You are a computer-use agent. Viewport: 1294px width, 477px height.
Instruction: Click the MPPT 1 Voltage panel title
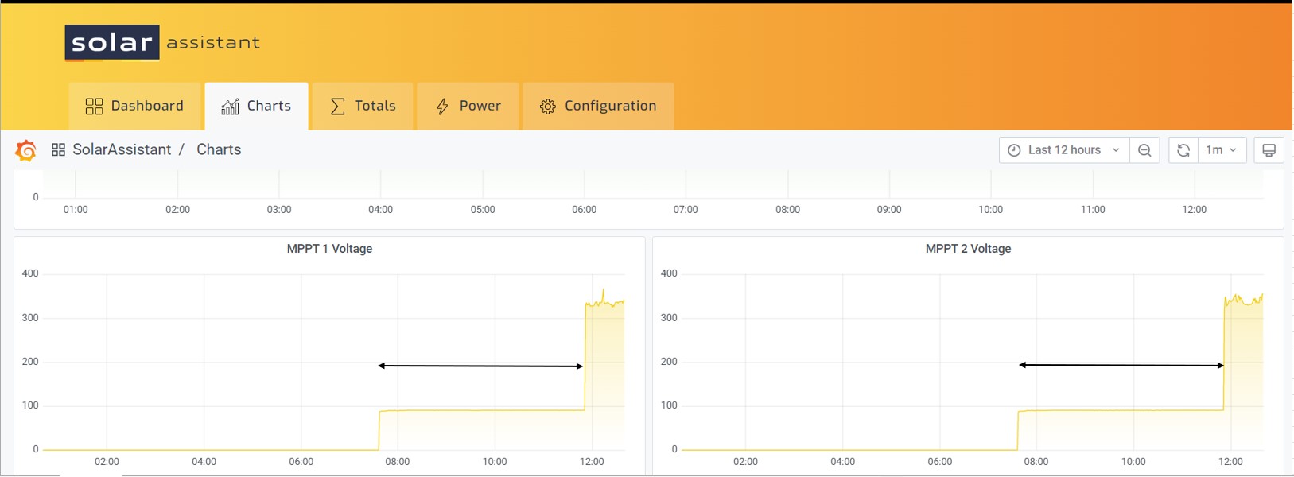[x=329, y=249]
